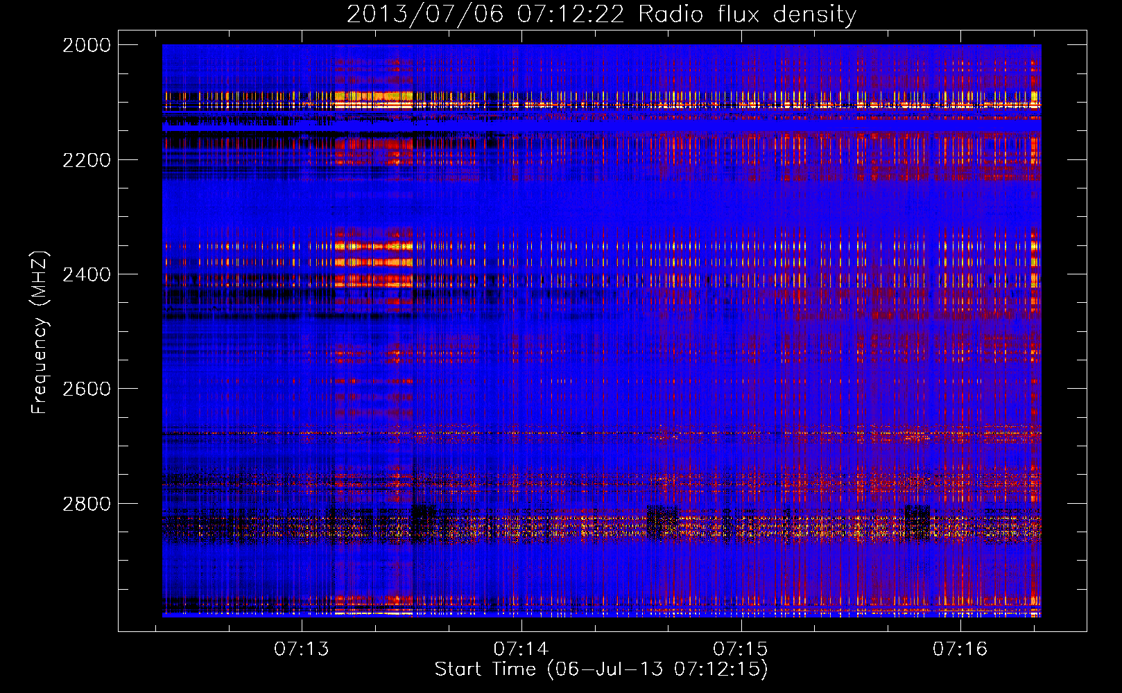Select the 2800 frequency tick label

pyautogui.click(x=87, y=503)
